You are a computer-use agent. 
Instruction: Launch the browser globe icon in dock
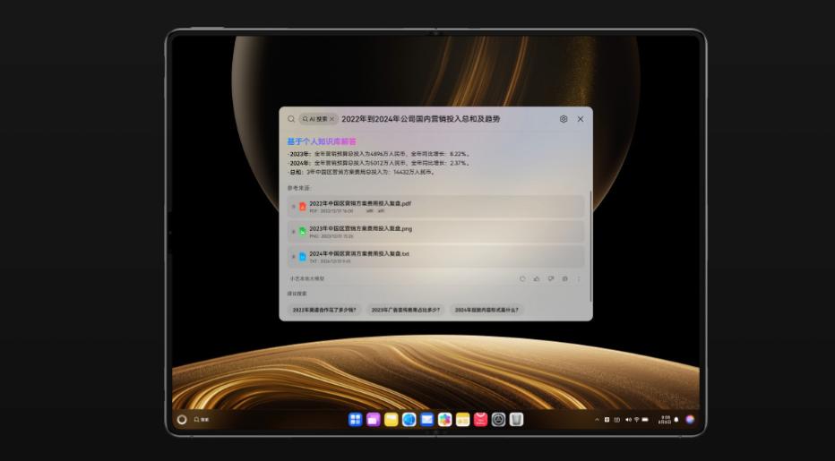click(x=409, y=420)
